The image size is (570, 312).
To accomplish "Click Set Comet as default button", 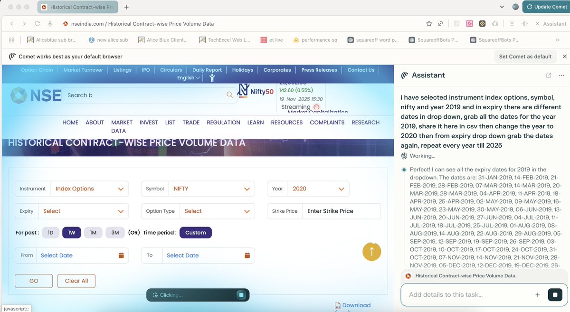I will [x=525, y=56].
